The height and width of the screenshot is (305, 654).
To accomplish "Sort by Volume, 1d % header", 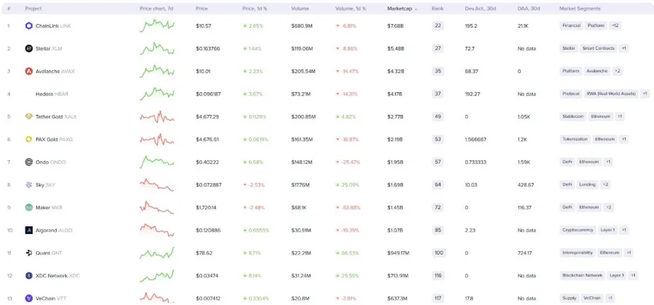I will click(351, 9).
